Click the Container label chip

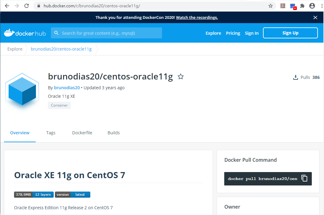[x=59, y=105]
